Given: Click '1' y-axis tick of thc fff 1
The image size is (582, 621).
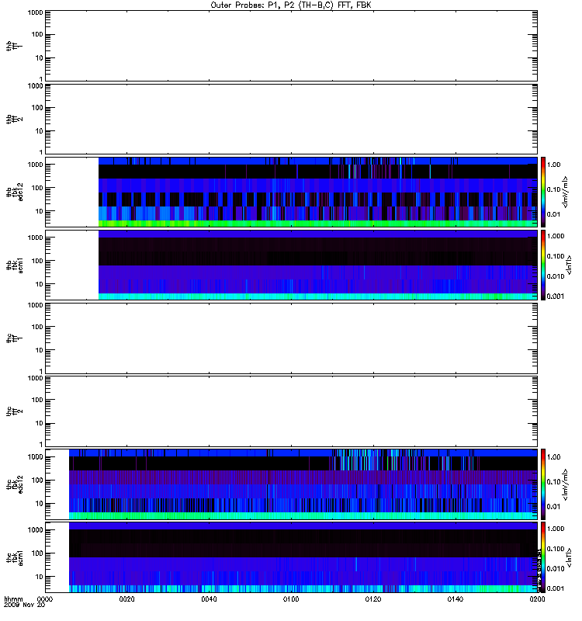Looking at the screenshot, I should coord(41,371).
